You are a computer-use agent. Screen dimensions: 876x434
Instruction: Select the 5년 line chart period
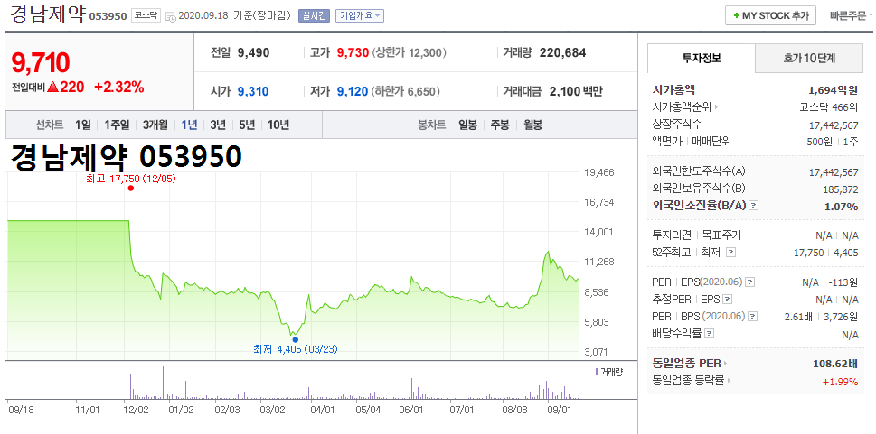pyautogui.click(x=247, y=125)
